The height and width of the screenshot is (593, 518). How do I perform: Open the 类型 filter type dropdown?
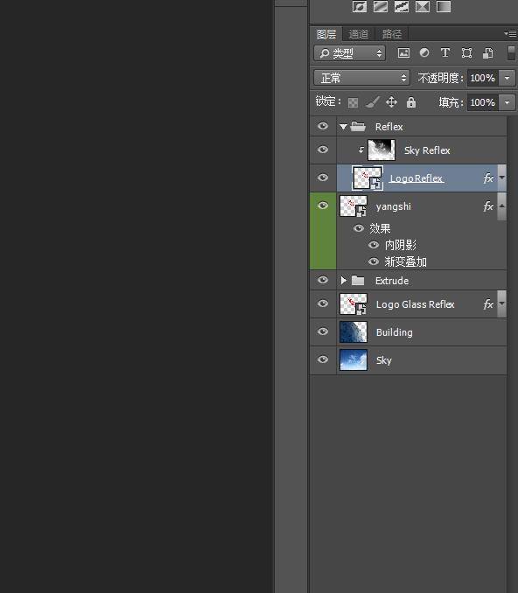click(350, 53)
